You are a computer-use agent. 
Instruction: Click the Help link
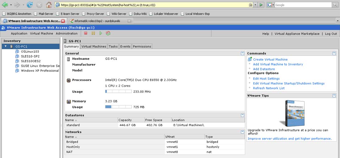point(266,34)
